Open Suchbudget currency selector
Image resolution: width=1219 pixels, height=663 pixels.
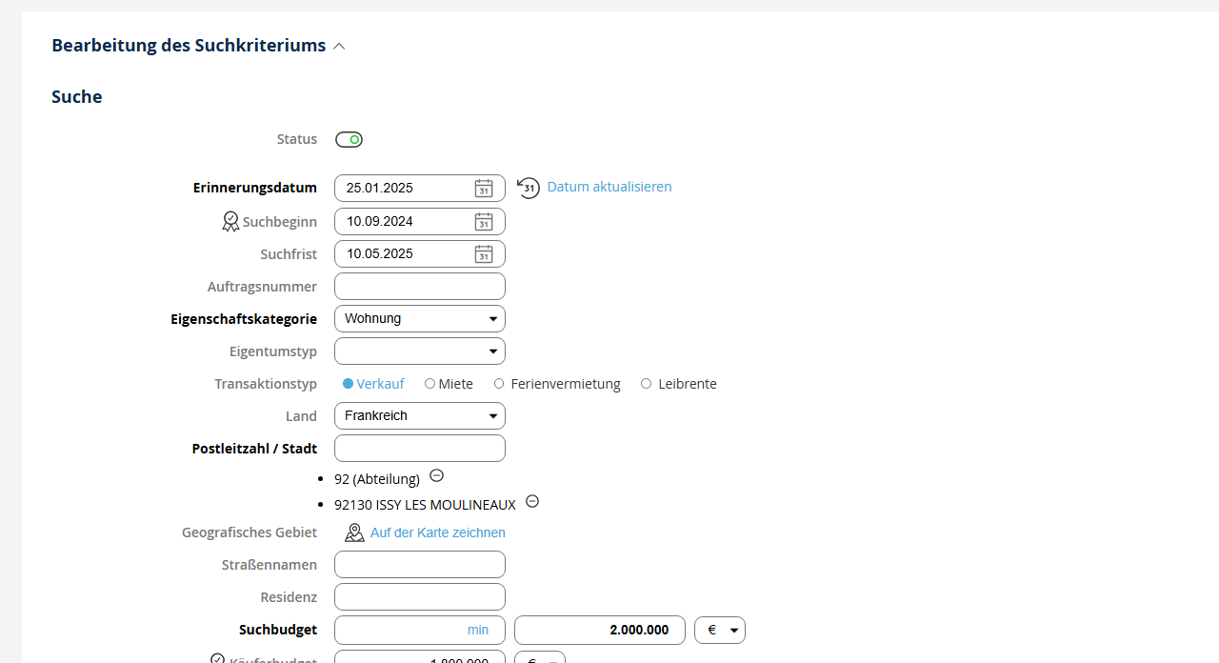[x=720, y=631]
